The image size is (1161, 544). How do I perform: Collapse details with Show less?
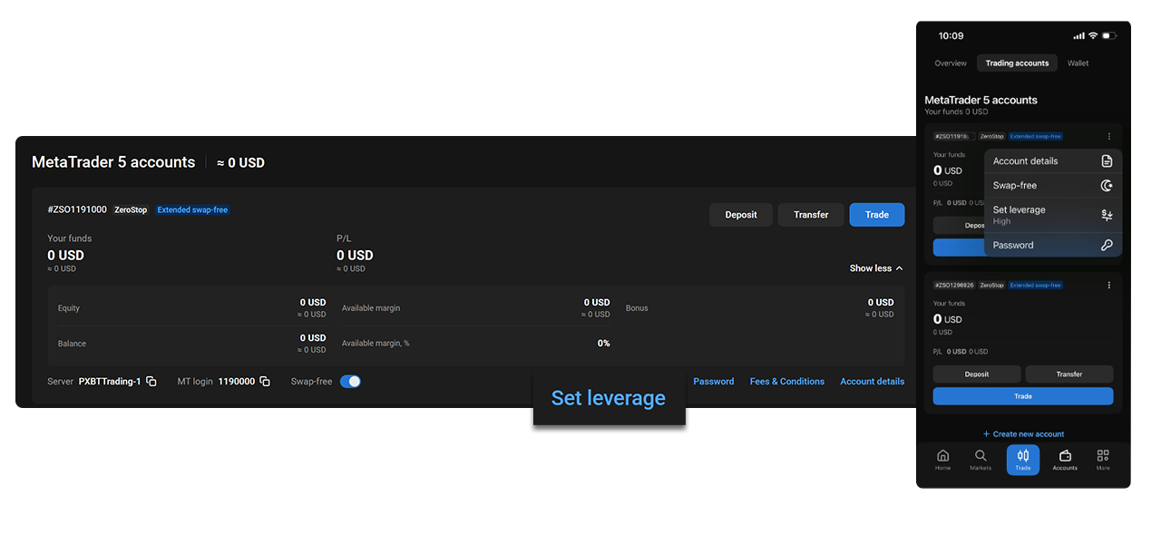point(876,268)
